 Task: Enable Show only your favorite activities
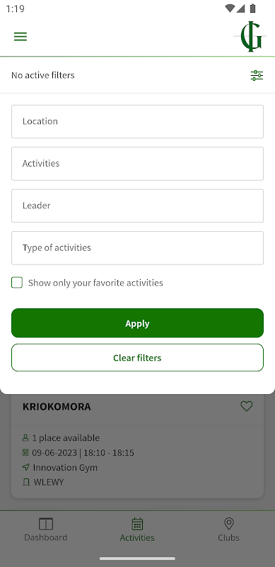tap(17, 282)
